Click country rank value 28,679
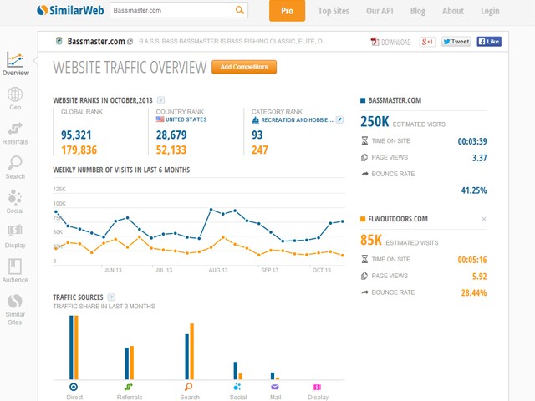The height and width of the screenshot is (401, 535). tap(171, 135)
